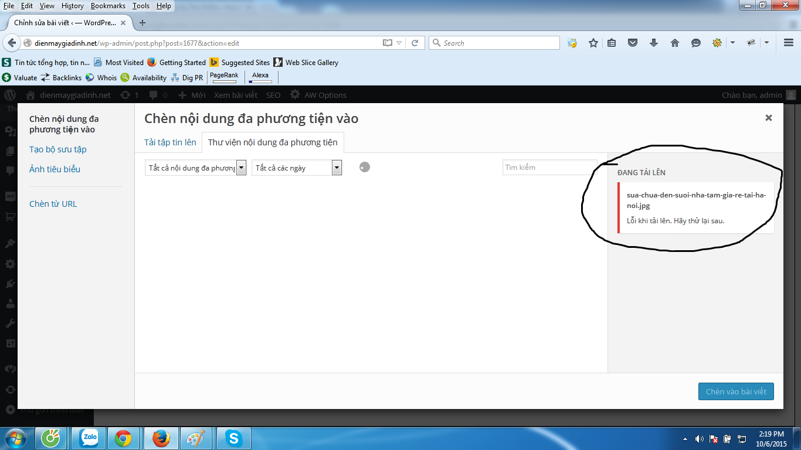Image resolution: width=801 pixels, height=450 pixels.
Task: Open Suggested Sites bookmark
Action: [x=240, y=62]
